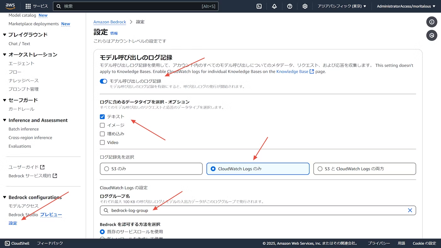Click external link icon next to Knowledge Base
This screenshot has width=441, height=248.
click(312, 71)
